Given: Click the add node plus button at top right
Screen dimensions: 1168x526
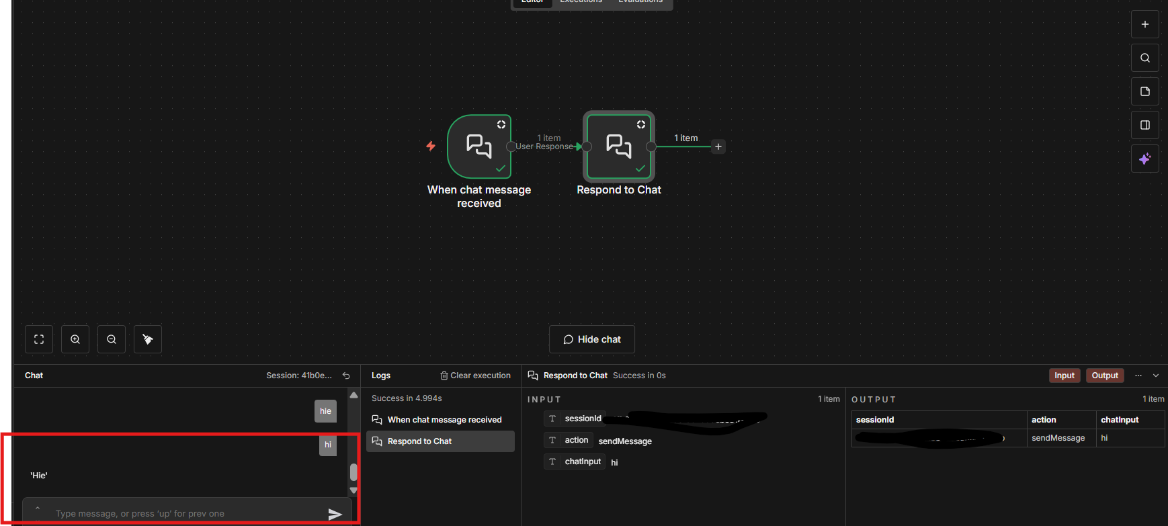Looking at the screenshot, I should pyautogui.click(x=1144, y=24).
